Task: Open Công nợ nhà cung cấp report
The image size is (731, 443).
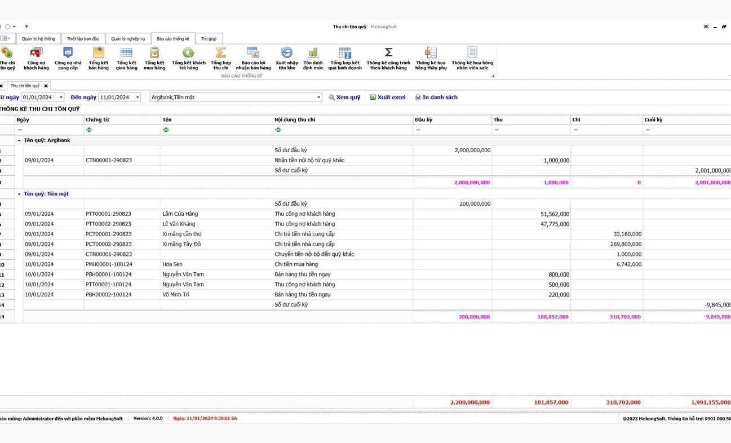Action: point(68,58)
